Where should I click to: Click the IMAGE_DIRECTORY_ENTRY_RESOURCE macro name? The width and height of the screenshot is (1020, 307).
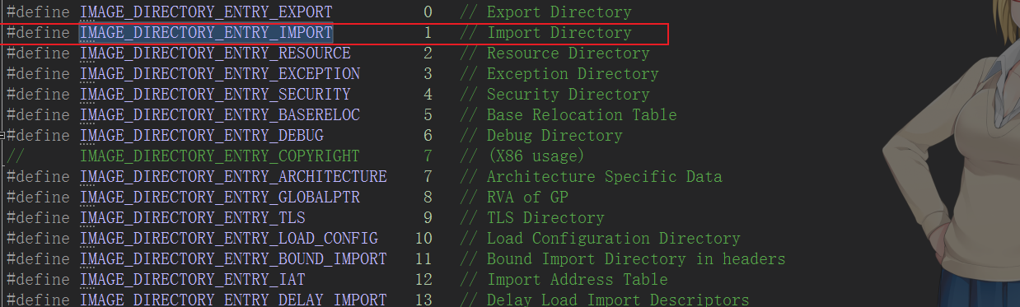(215, 53)
